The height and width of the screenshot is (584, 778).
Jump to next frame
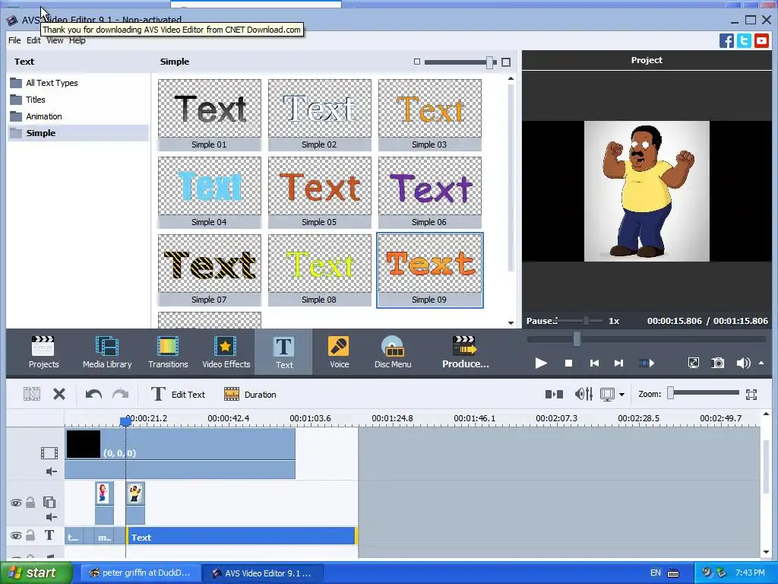(x=618, y=363)
